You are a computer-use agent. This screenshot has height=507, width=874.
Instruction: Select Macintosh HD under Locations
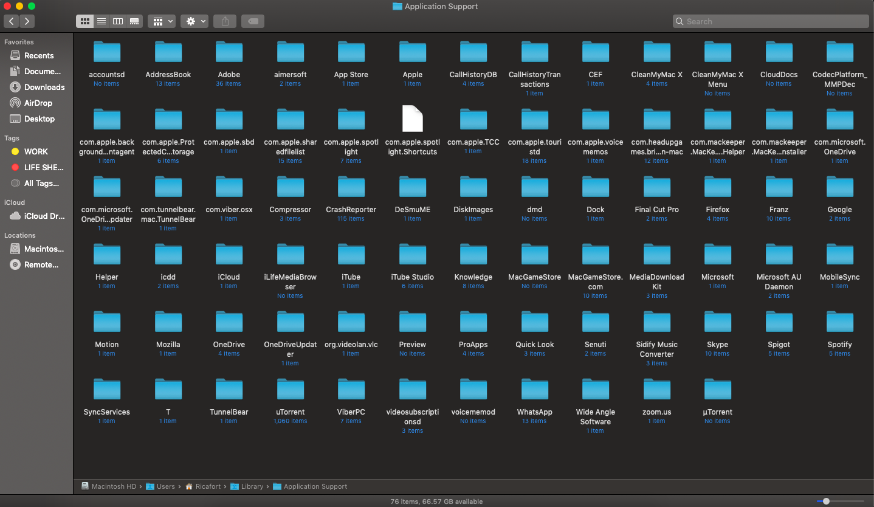pyautogui.click(x=36, y=249)
